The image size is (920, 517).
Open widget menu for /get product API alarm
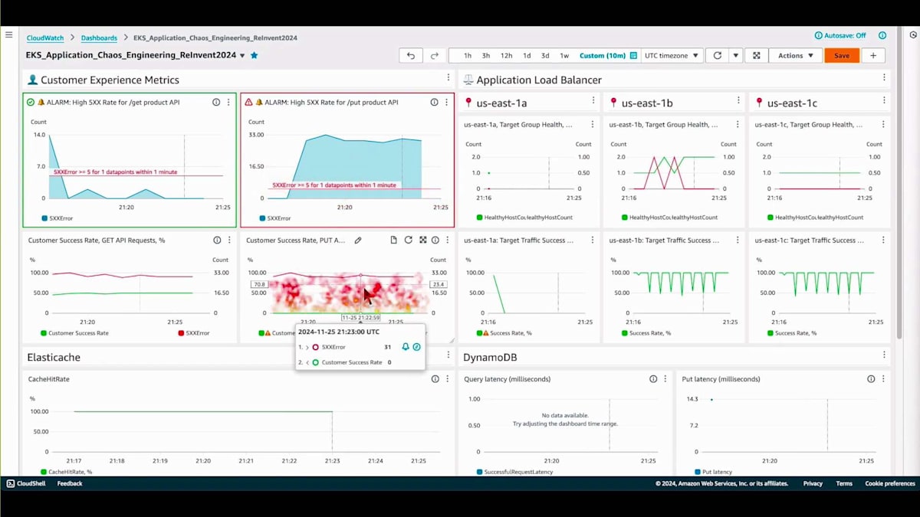pyautogui.click(x=228, y=102)
